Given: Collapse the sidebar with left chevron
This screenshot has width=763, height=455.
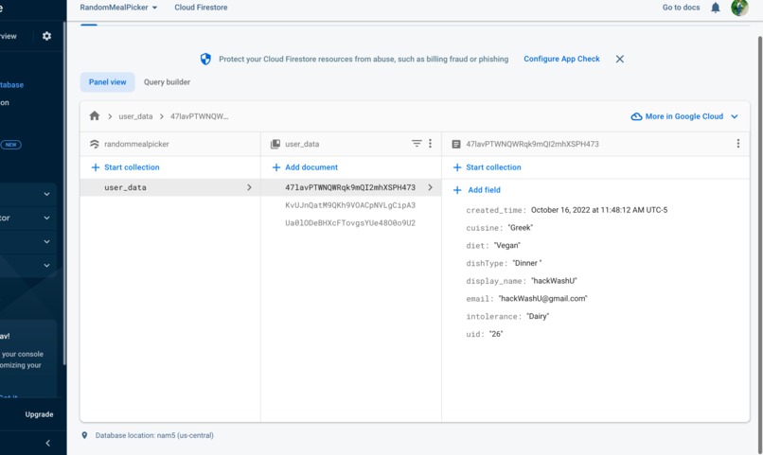Looking at the screenshot, I should click(x=47, y=443).
